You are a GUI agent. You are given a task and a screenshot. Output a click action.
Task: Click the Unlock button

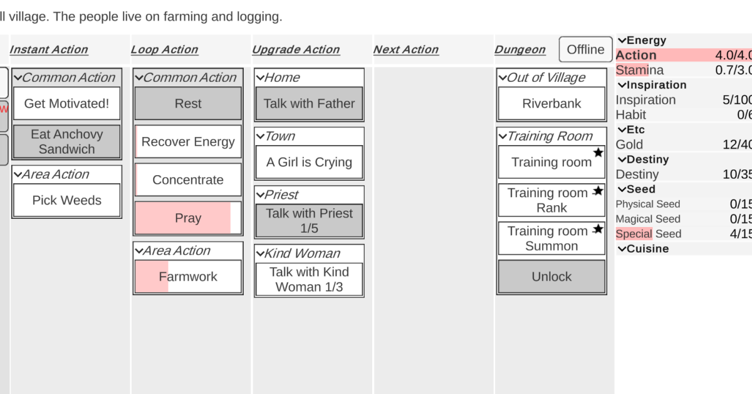551,276
